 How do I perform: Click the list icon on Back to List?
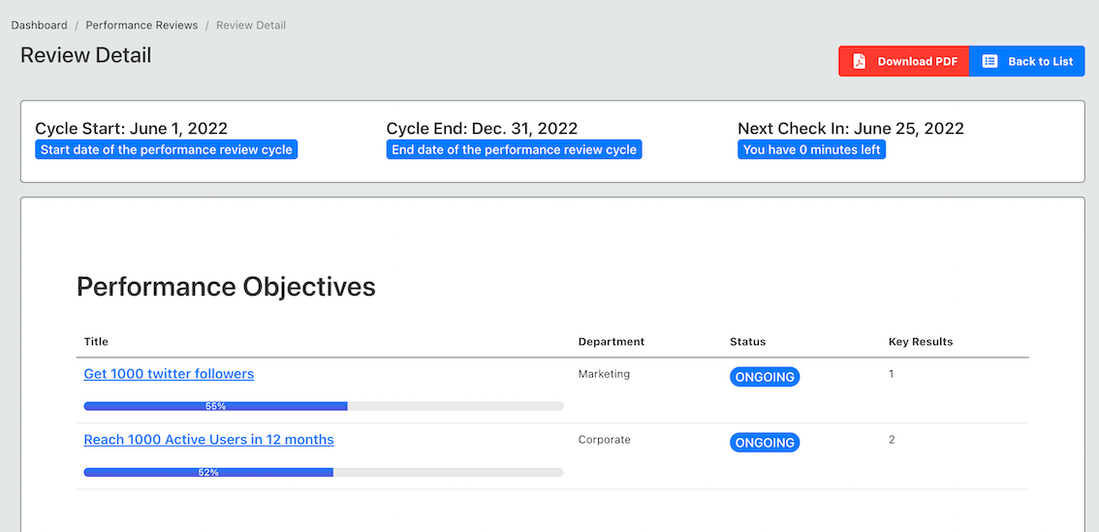click(x=989, y=61)
